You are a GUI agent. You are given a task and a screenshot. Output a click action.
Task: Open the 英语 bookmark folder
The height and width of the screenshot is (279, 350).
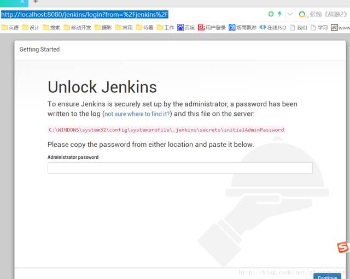pos(10,27)
